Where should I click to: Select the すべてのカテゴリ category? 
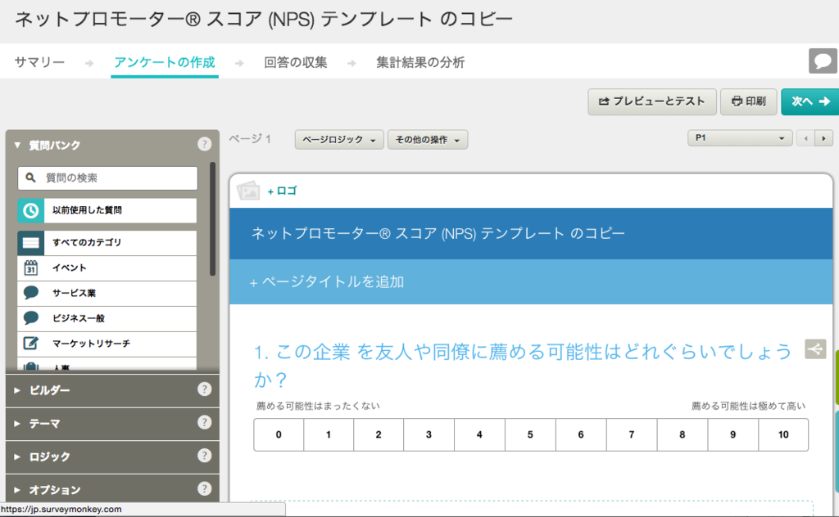click(x=107, y=243)
